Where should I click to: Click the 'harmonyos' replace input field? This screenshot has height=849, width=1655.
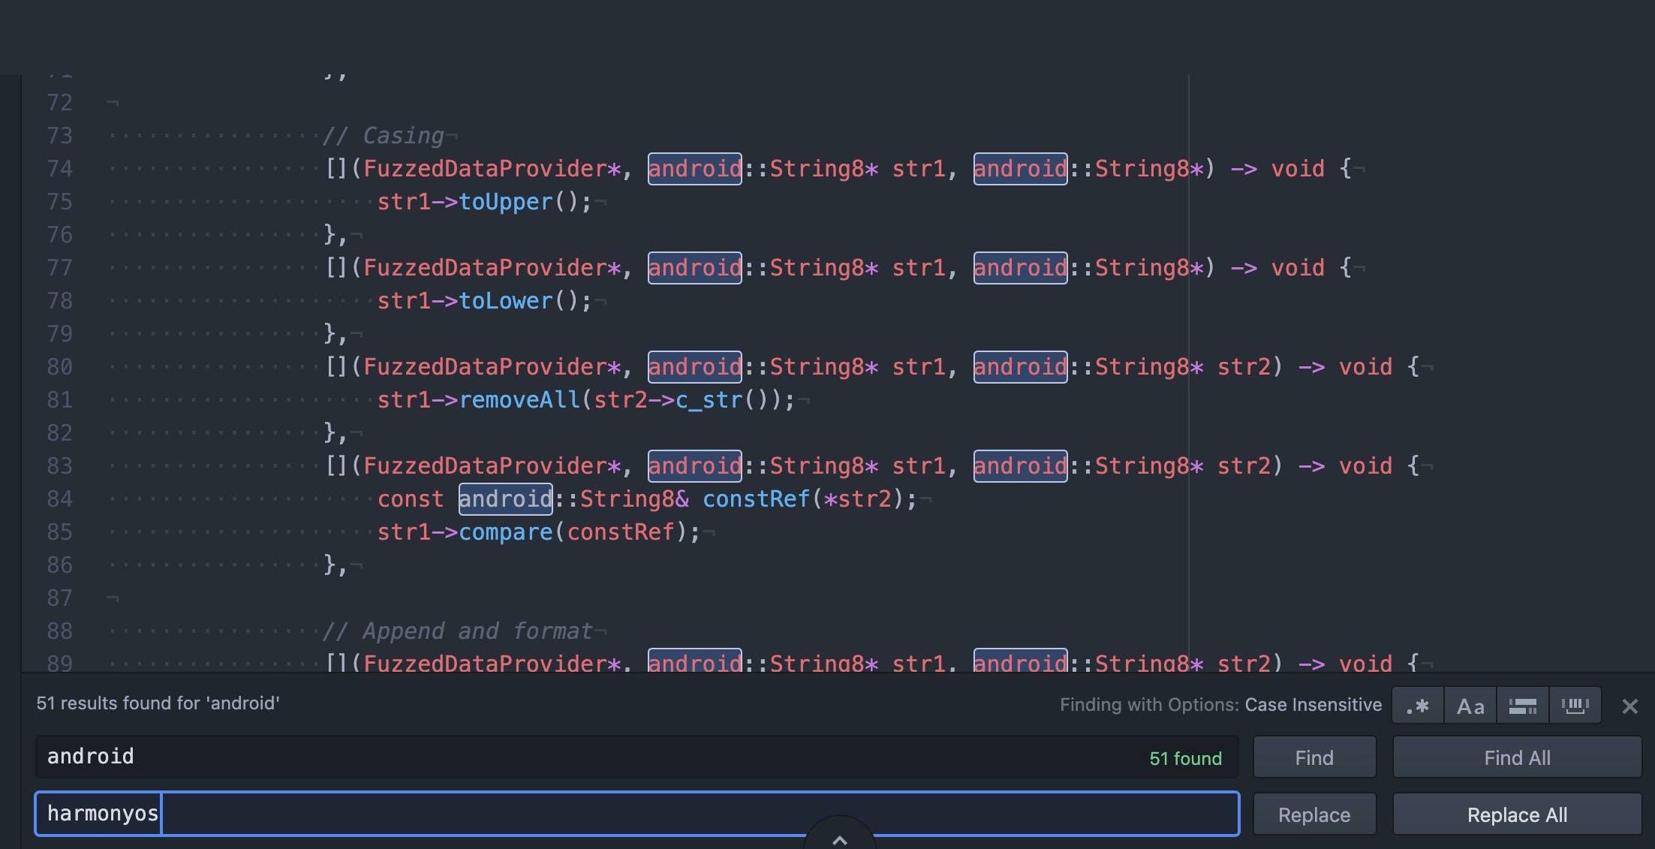[x=636, y=814]
